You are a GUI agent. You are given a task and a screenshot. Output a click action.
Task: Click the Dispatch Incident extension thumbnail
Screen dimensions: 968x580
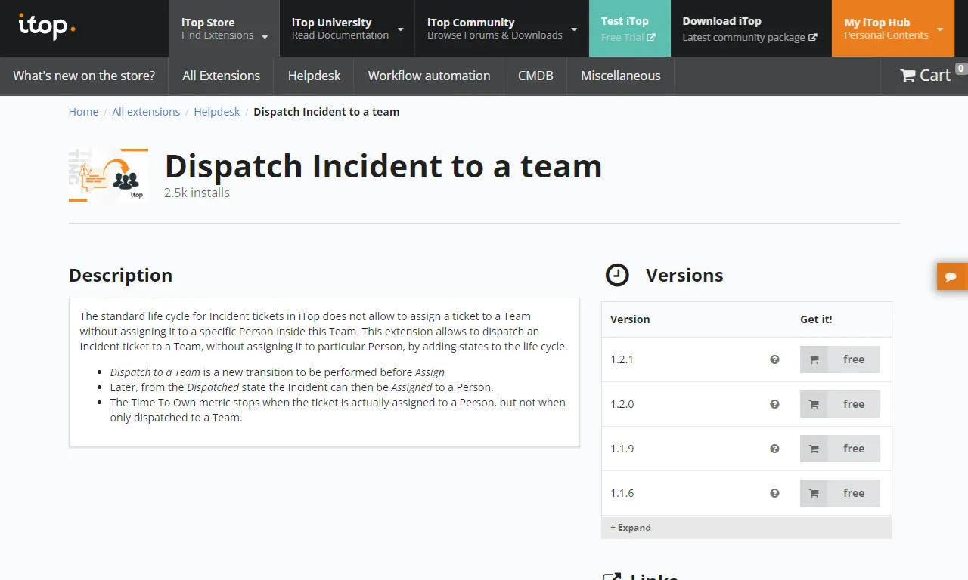[108, 175]
